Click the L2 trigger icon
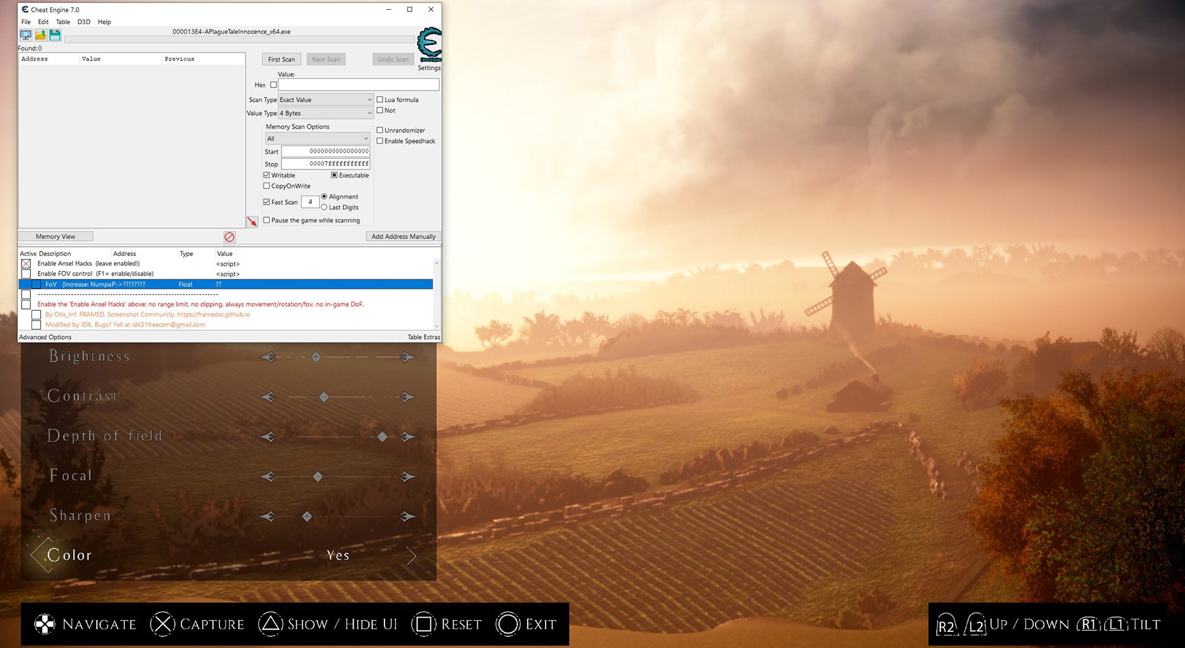 976,625
